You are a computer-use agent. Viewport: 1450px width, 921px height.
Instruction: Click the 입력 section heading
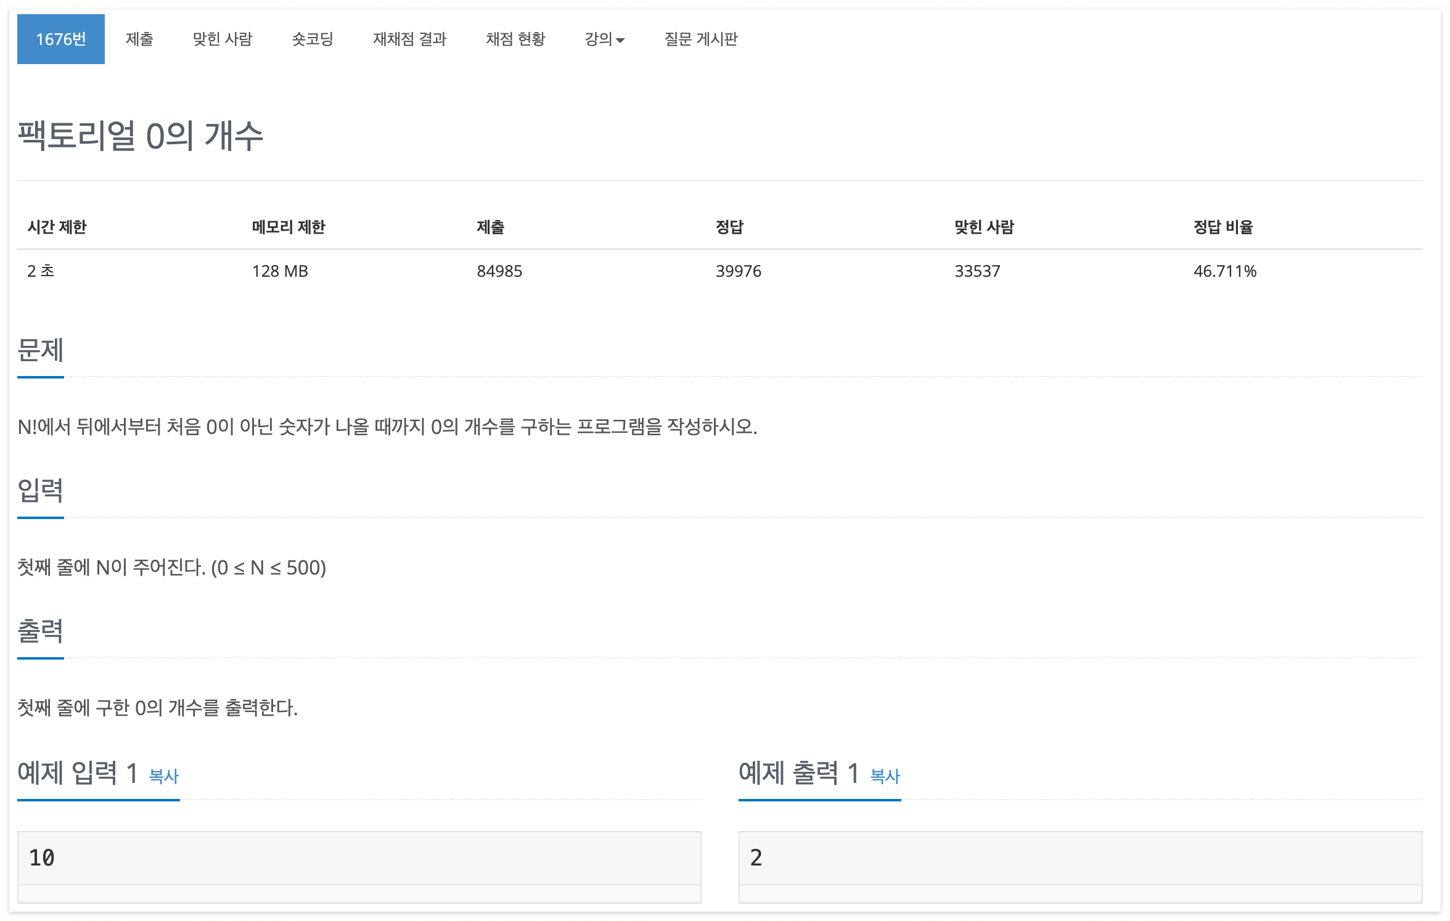click(x=41, y=491)
